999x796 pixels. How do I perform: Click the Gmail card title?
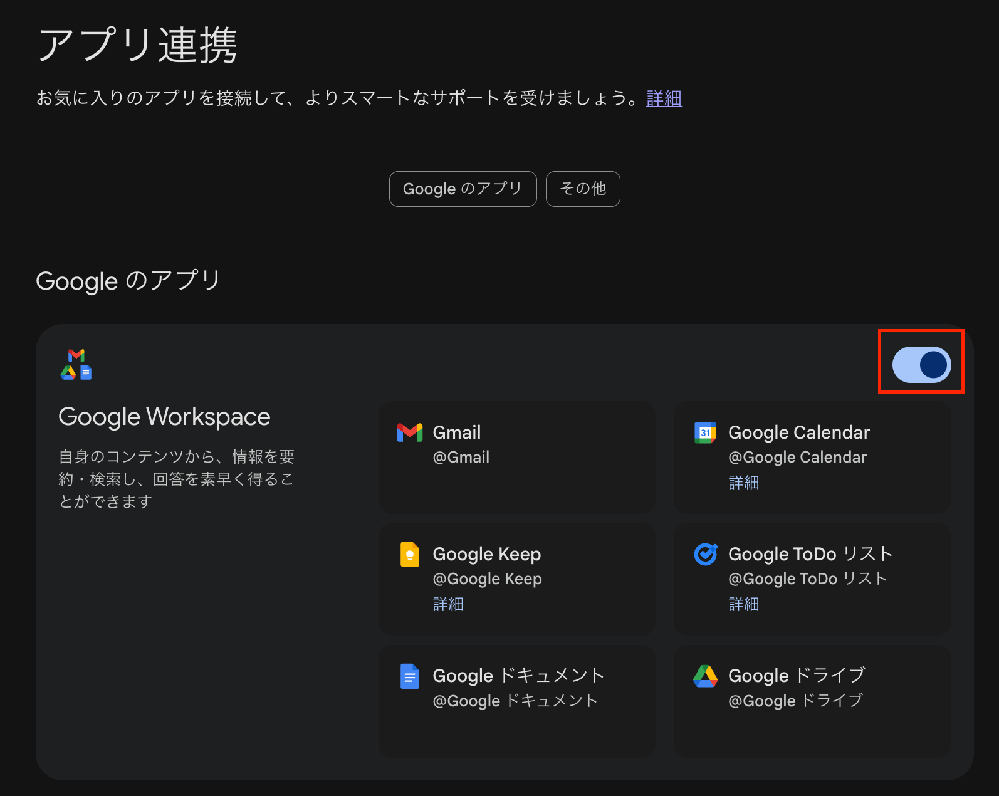457,432
